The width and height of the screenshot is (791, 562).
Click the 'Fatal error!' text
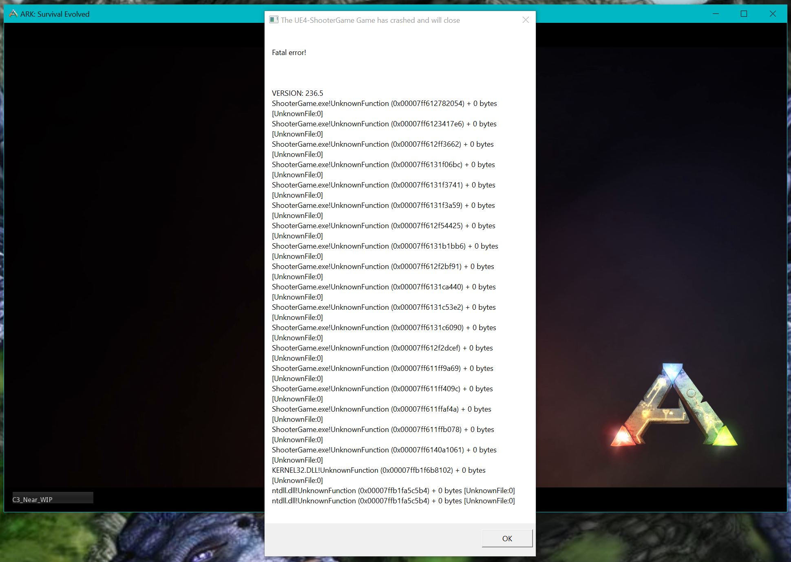289,53
